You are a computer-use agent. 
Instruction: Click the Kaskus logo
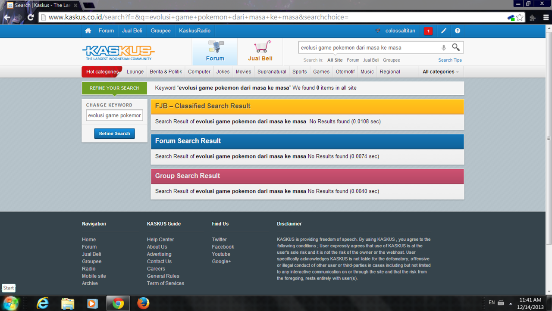pos(118,53)
